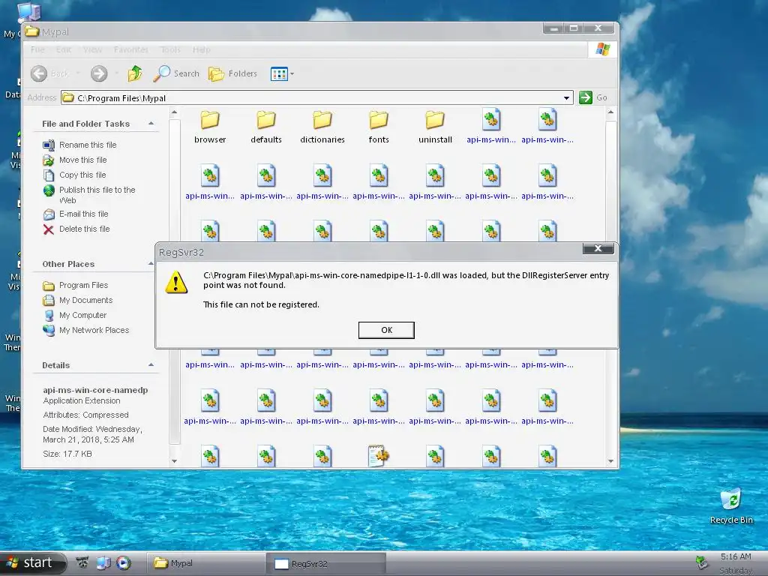The width and height of the screenshot is (768, 576).
Task: Open Recycle Bin on desktop
Action: [730, 506]
